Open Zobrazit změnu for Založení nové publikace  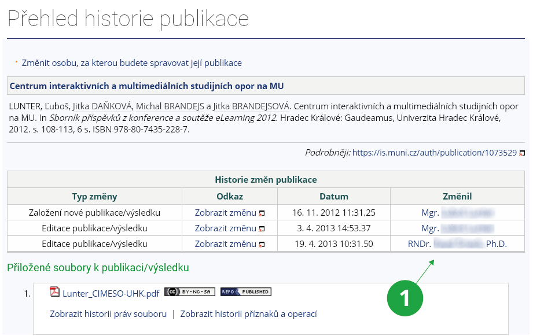pos(225,212)
